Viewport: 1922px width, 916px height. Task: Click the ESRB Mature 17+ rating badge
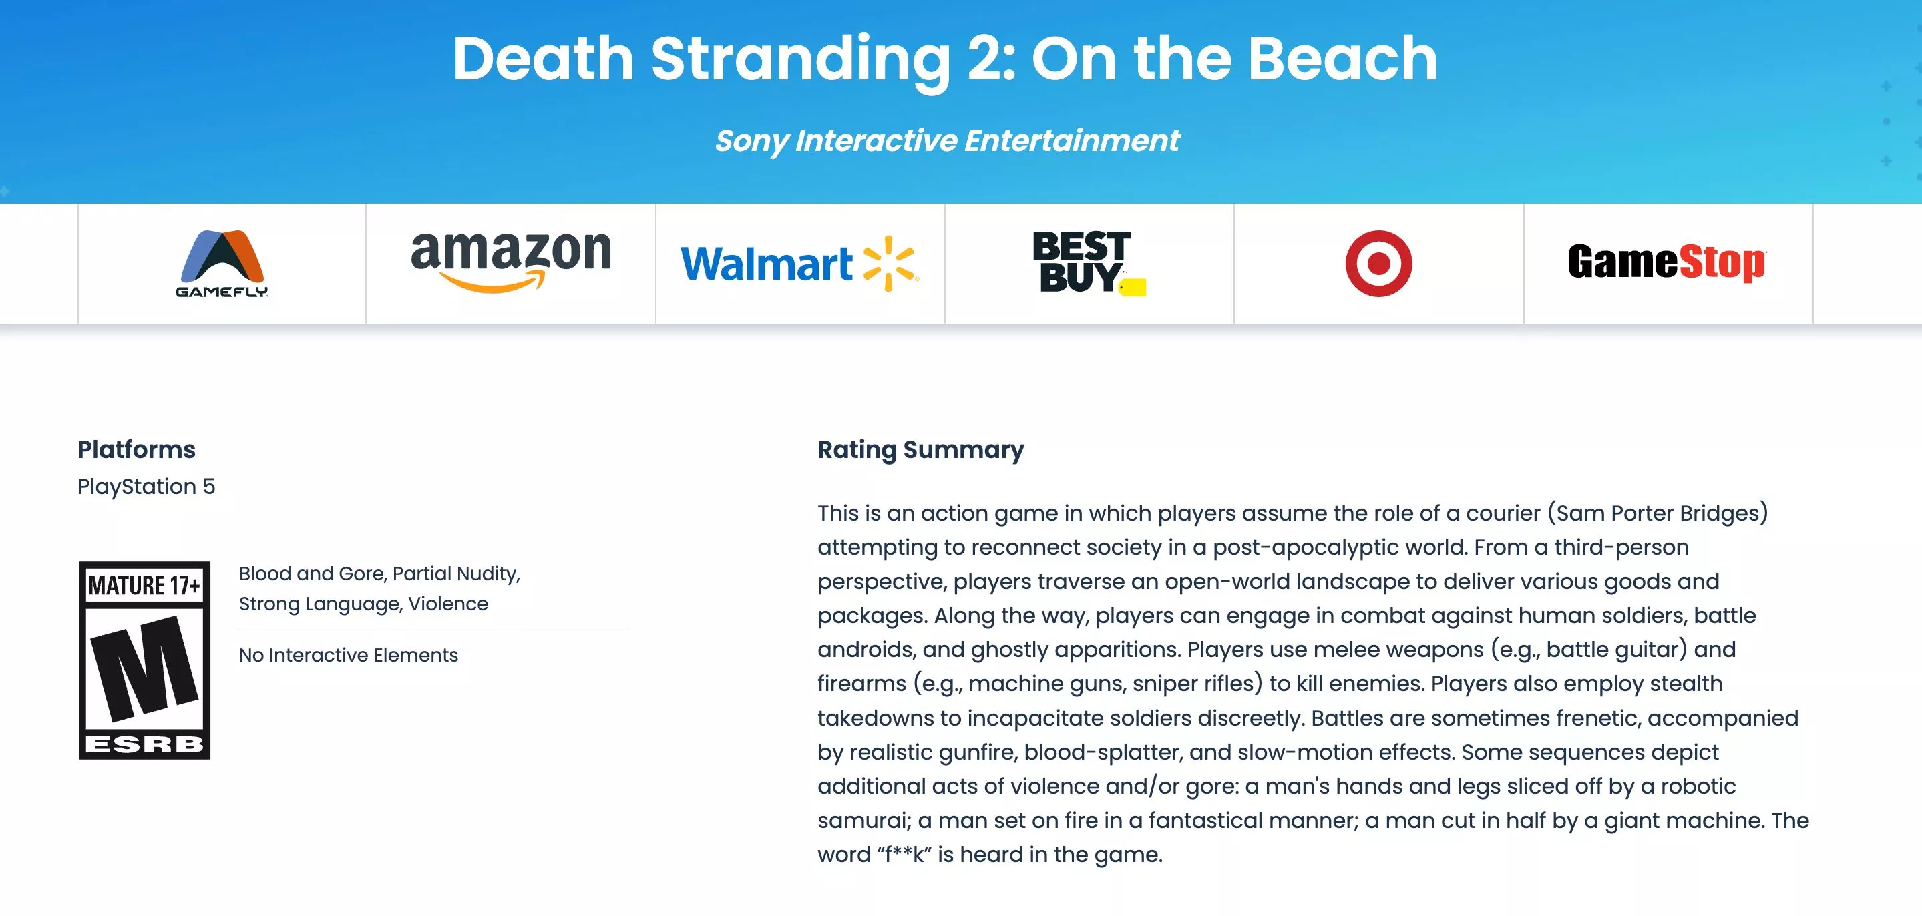pos(145,660)
